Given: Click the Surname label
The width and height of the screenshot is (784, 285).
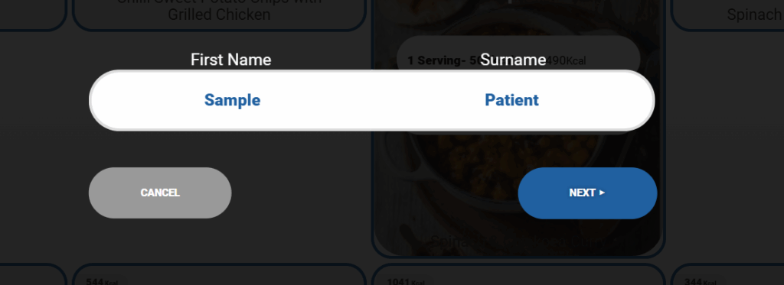Looking at the screenshot, I should pyautogui.click(x=513, y=60).
